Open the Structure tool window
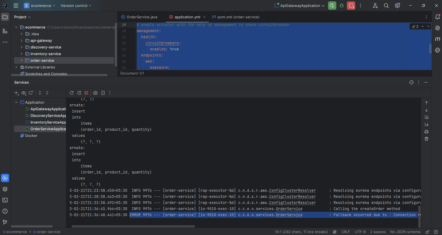 pos(5,31)
